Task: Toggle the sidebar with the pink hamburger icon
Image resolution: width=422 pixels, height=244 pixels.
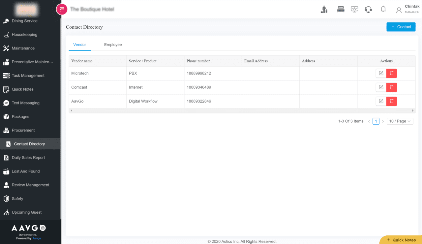Action: [x=62, y=9]
